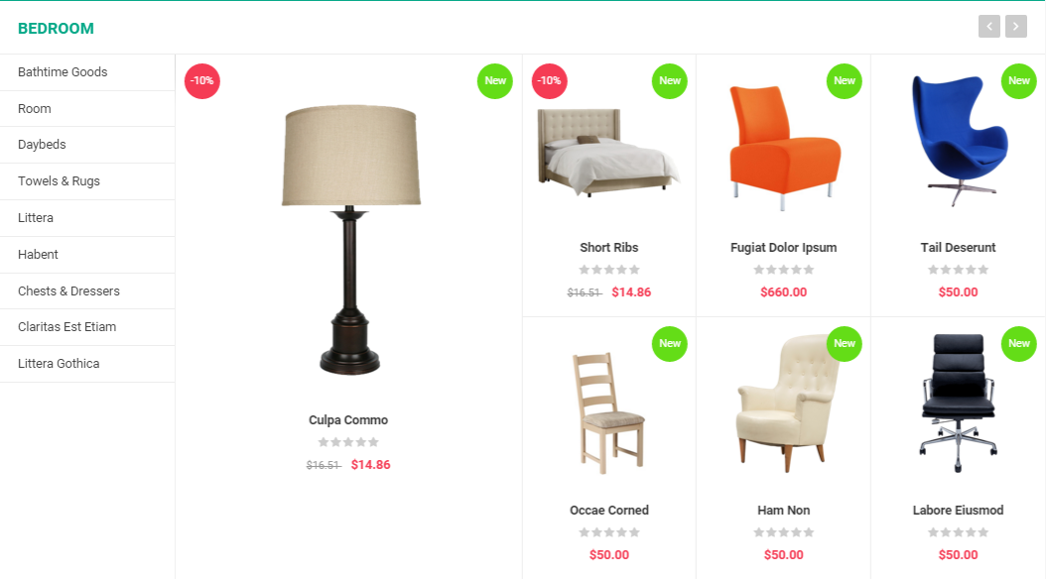Click the black office chair image
Viewport: 1046px width, 579px height.
click(959, 404)
